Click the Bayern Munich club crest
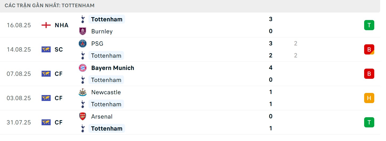The height and width of the screenshot is (141, 386). 83,68
